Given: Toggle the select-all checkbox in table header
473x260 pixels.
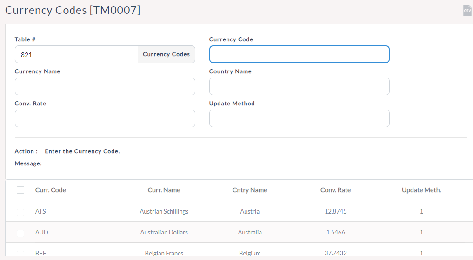Looking at the screenshot, I should [20, 190].
